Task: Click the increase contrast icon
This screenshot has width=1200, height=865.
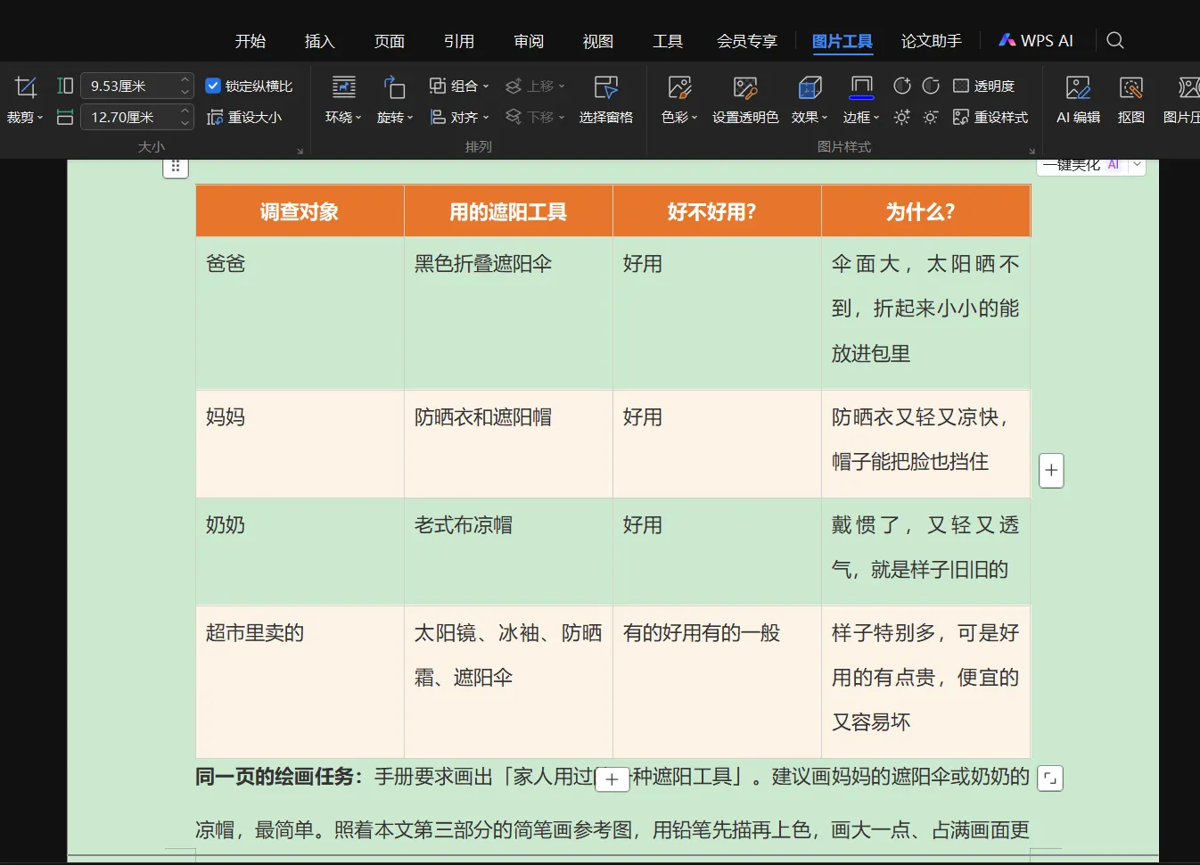Action: point(902,86)
